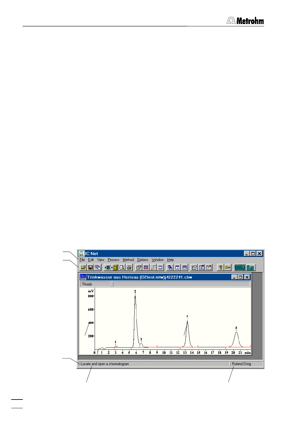Click the 'Ready' status field
The height and width of the screenshot is (422, 298).
pos(96,284)
